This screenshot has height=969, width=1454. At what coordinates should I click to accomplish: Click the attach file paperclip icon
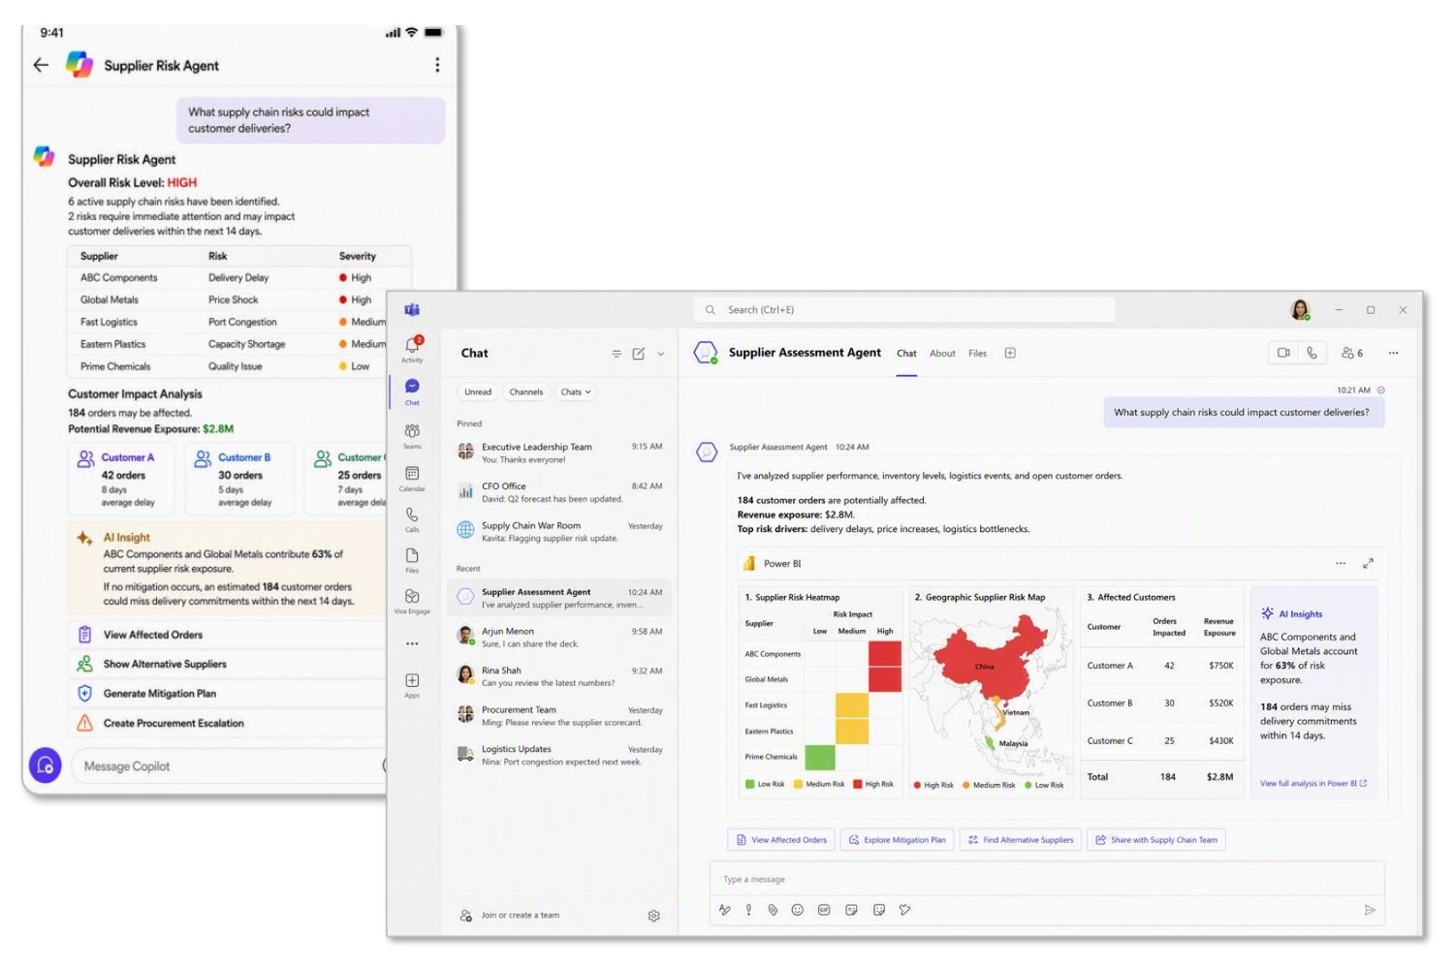[773, 910]
